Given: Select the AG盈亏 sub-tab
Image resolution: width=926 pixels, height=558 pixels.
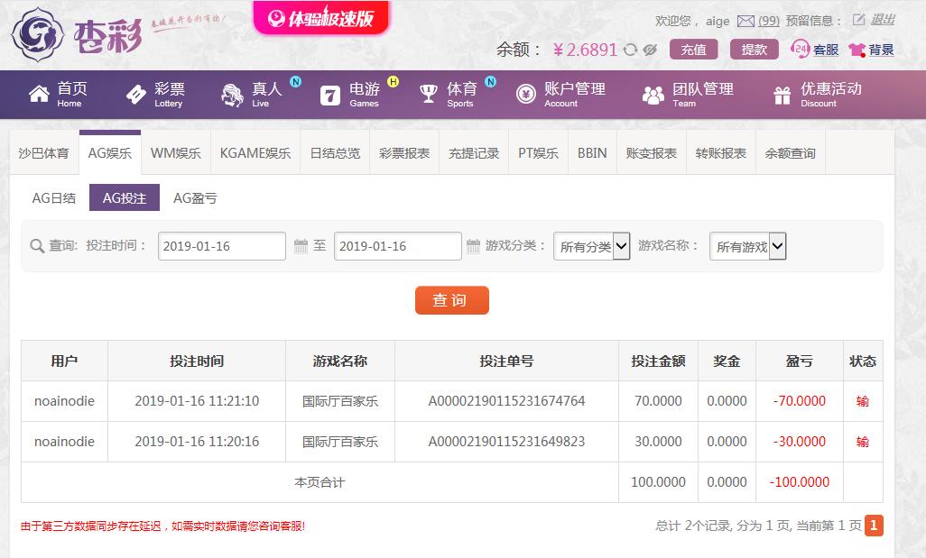Looking at the screenshot, I should coord(195,198).
